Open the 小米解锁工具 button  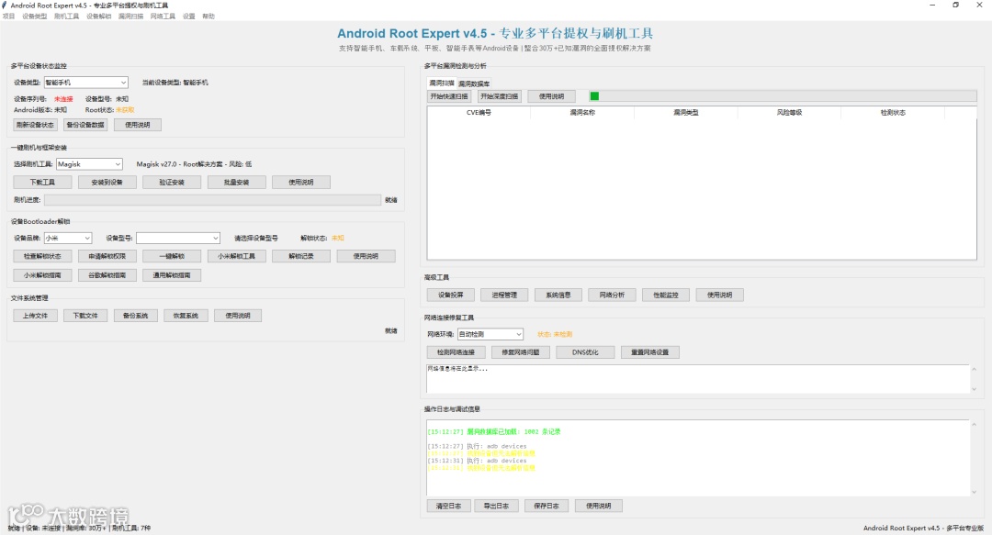[236, 256]
